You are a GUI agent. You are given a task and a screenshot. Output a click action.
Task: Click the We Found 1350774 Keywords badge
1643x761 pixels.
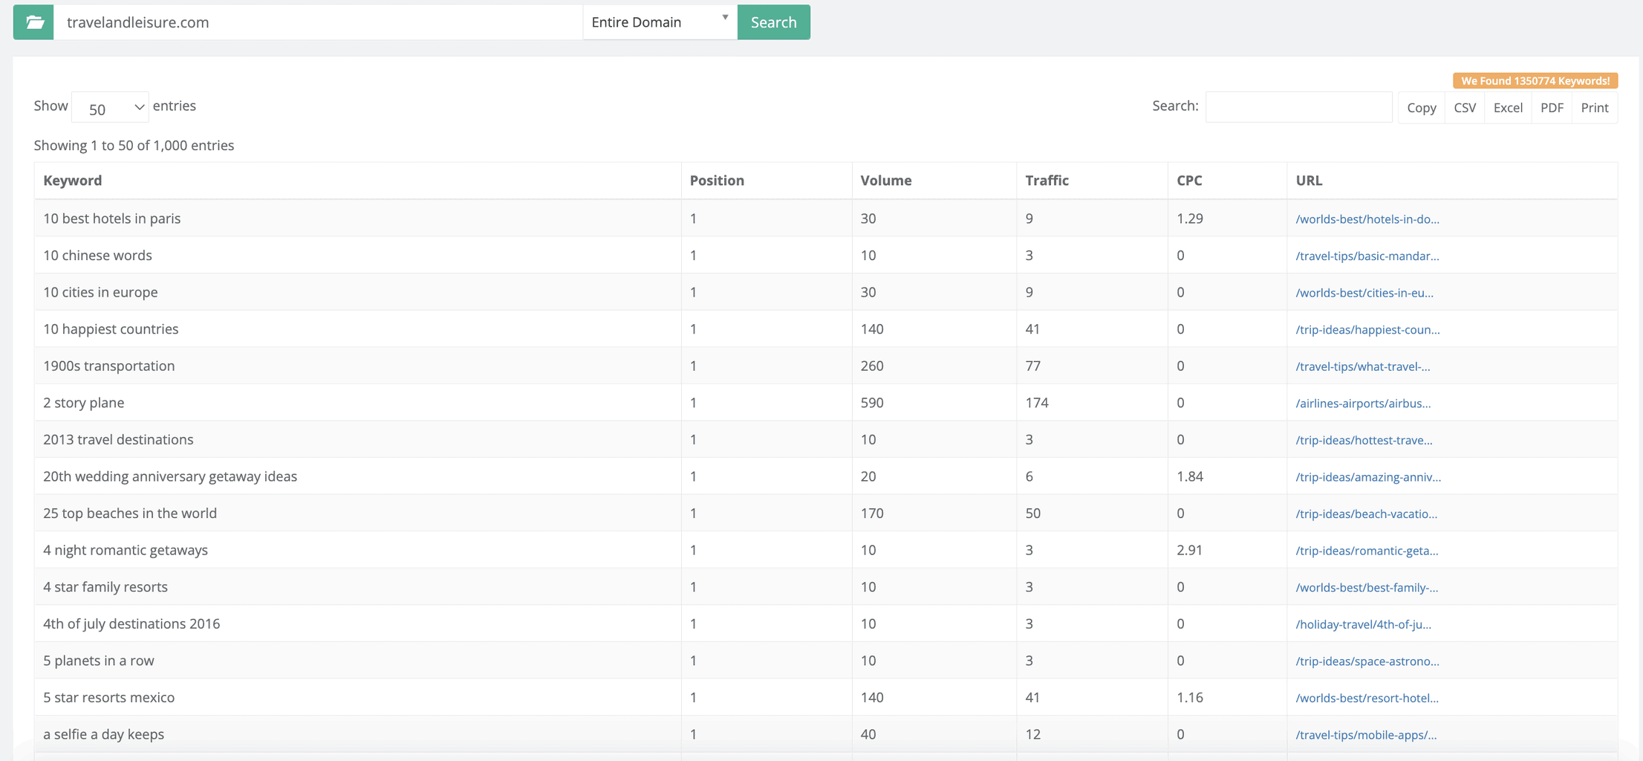(1535, 80)
